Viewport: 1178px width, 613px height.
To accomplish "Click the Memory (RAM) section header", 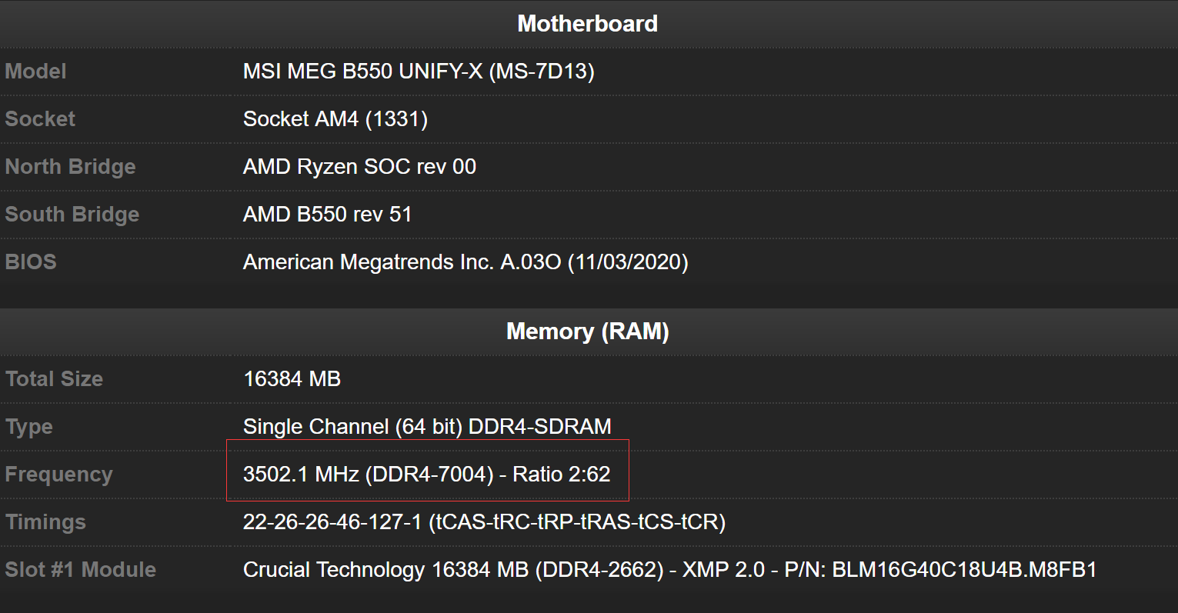I will point(587,331).
